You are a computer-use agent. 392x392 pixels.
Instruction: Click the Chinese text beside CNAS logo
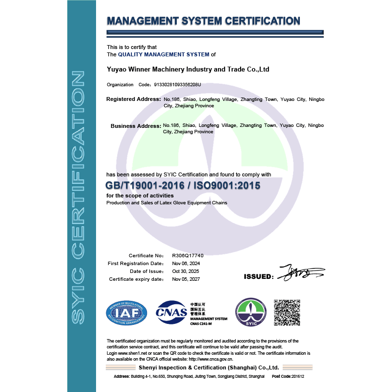coord(198,308)
